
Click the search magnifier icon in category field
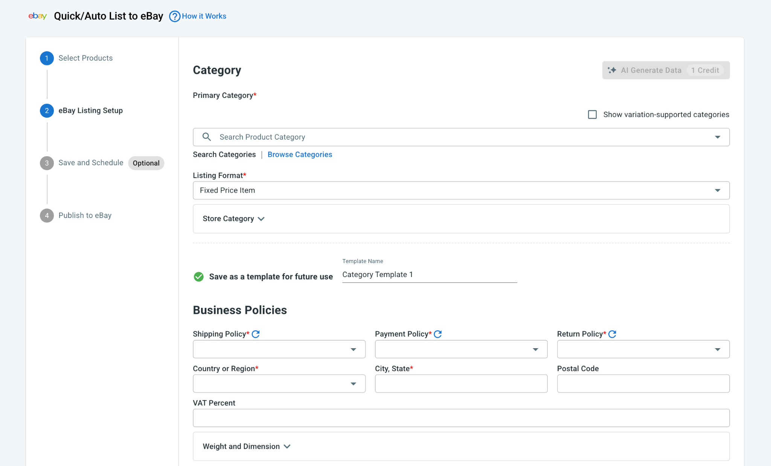(207, 137)
